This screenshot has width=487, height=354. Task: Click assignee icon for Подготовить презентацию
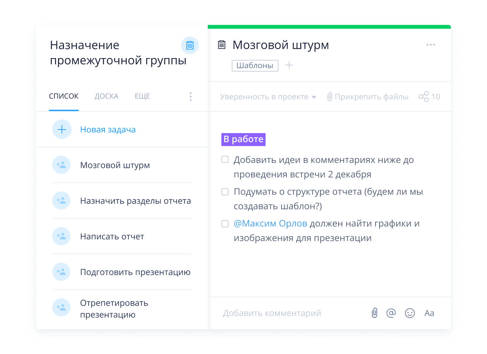click(x=61, y=272)
